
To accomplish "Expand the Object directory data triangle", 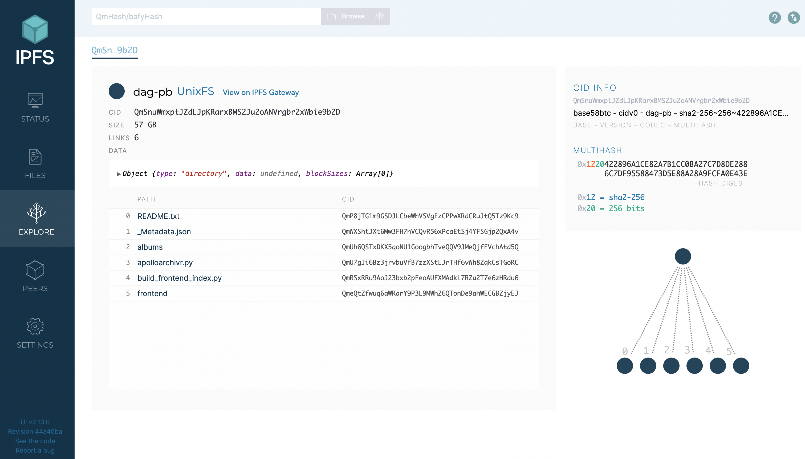I will click(x=119, y=174).
